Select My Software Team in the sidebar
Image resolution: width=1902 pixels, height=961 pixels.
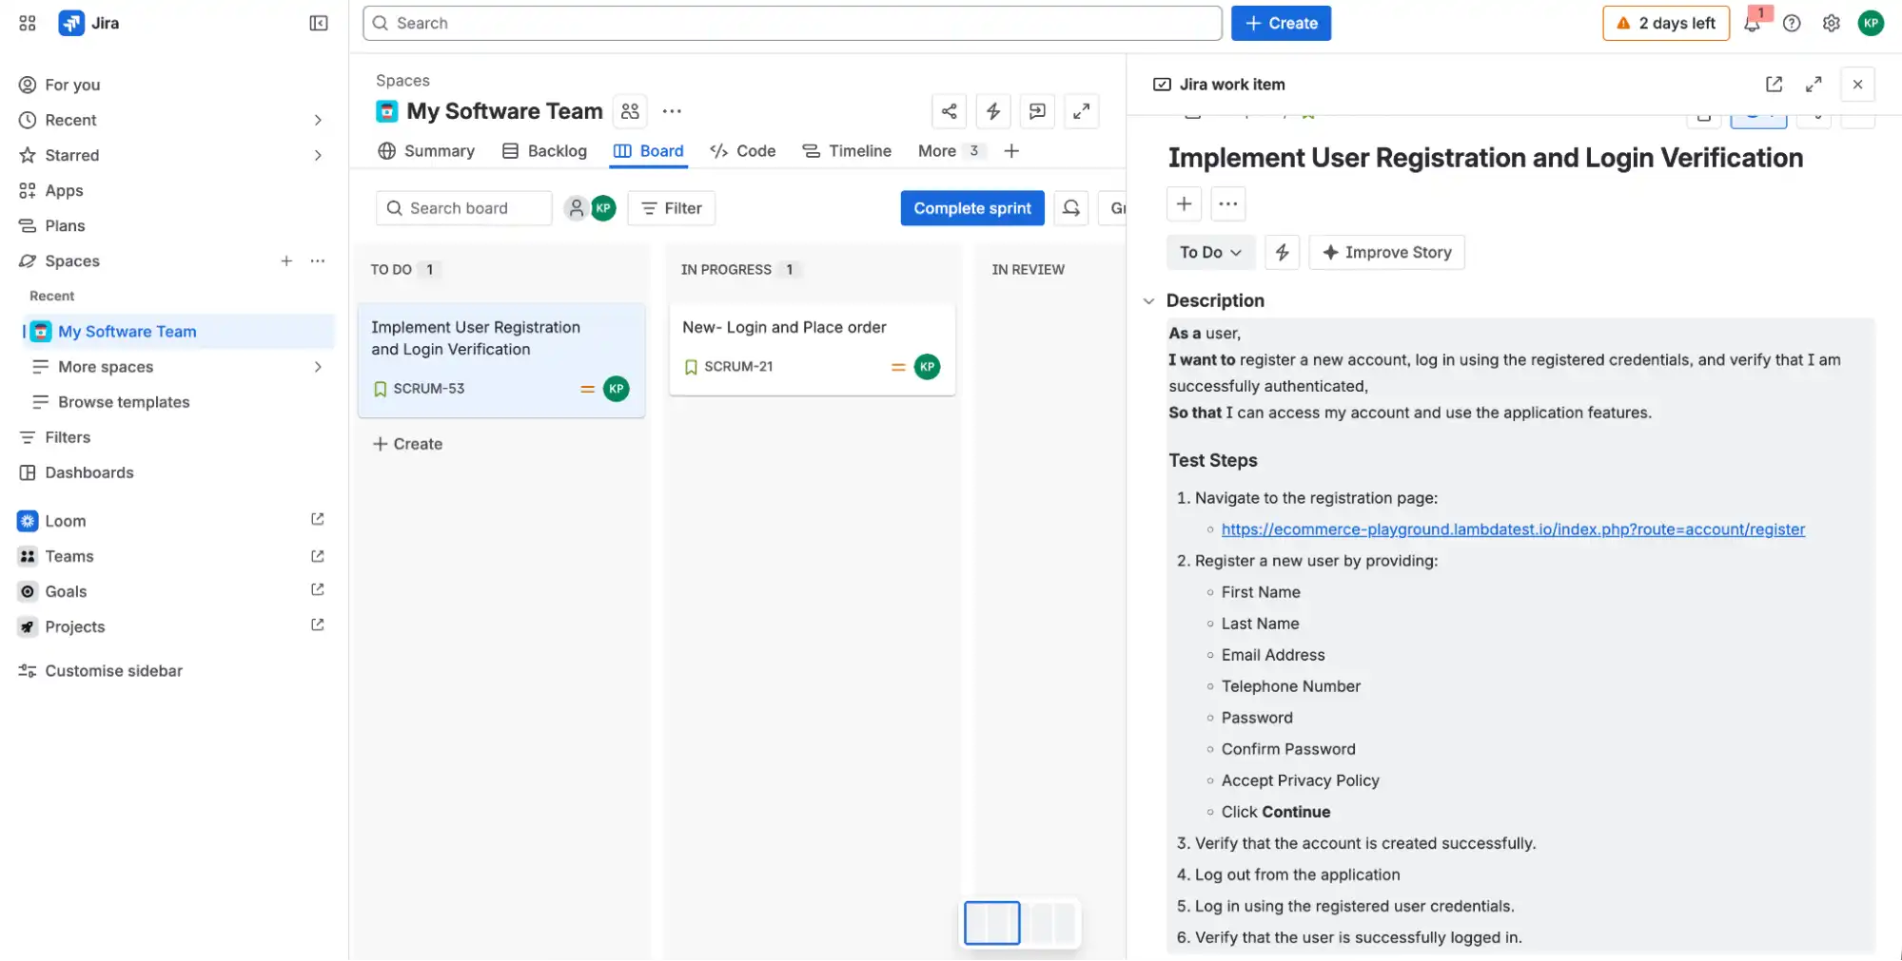coord(179,331)
